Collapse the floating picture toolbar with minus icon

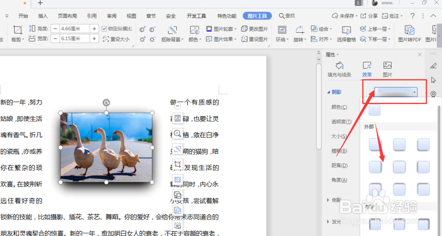[x=177, y=106]
